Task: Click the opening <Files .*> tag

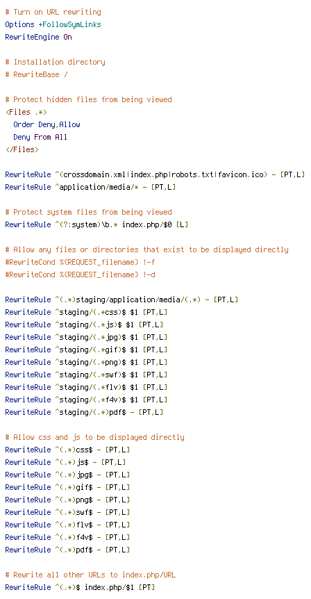Action: 26,112
